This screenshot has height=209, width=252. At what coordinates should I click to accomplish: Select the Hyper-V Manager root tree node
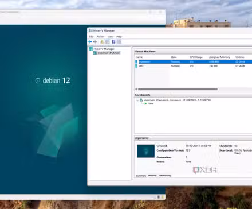click(x=104, y=49)
